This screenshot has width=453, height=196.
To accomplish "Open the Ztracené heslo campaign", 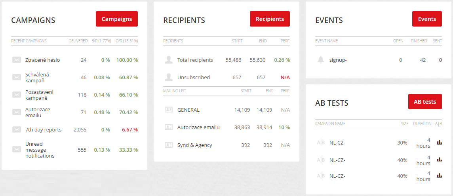I will click(42, 60).
